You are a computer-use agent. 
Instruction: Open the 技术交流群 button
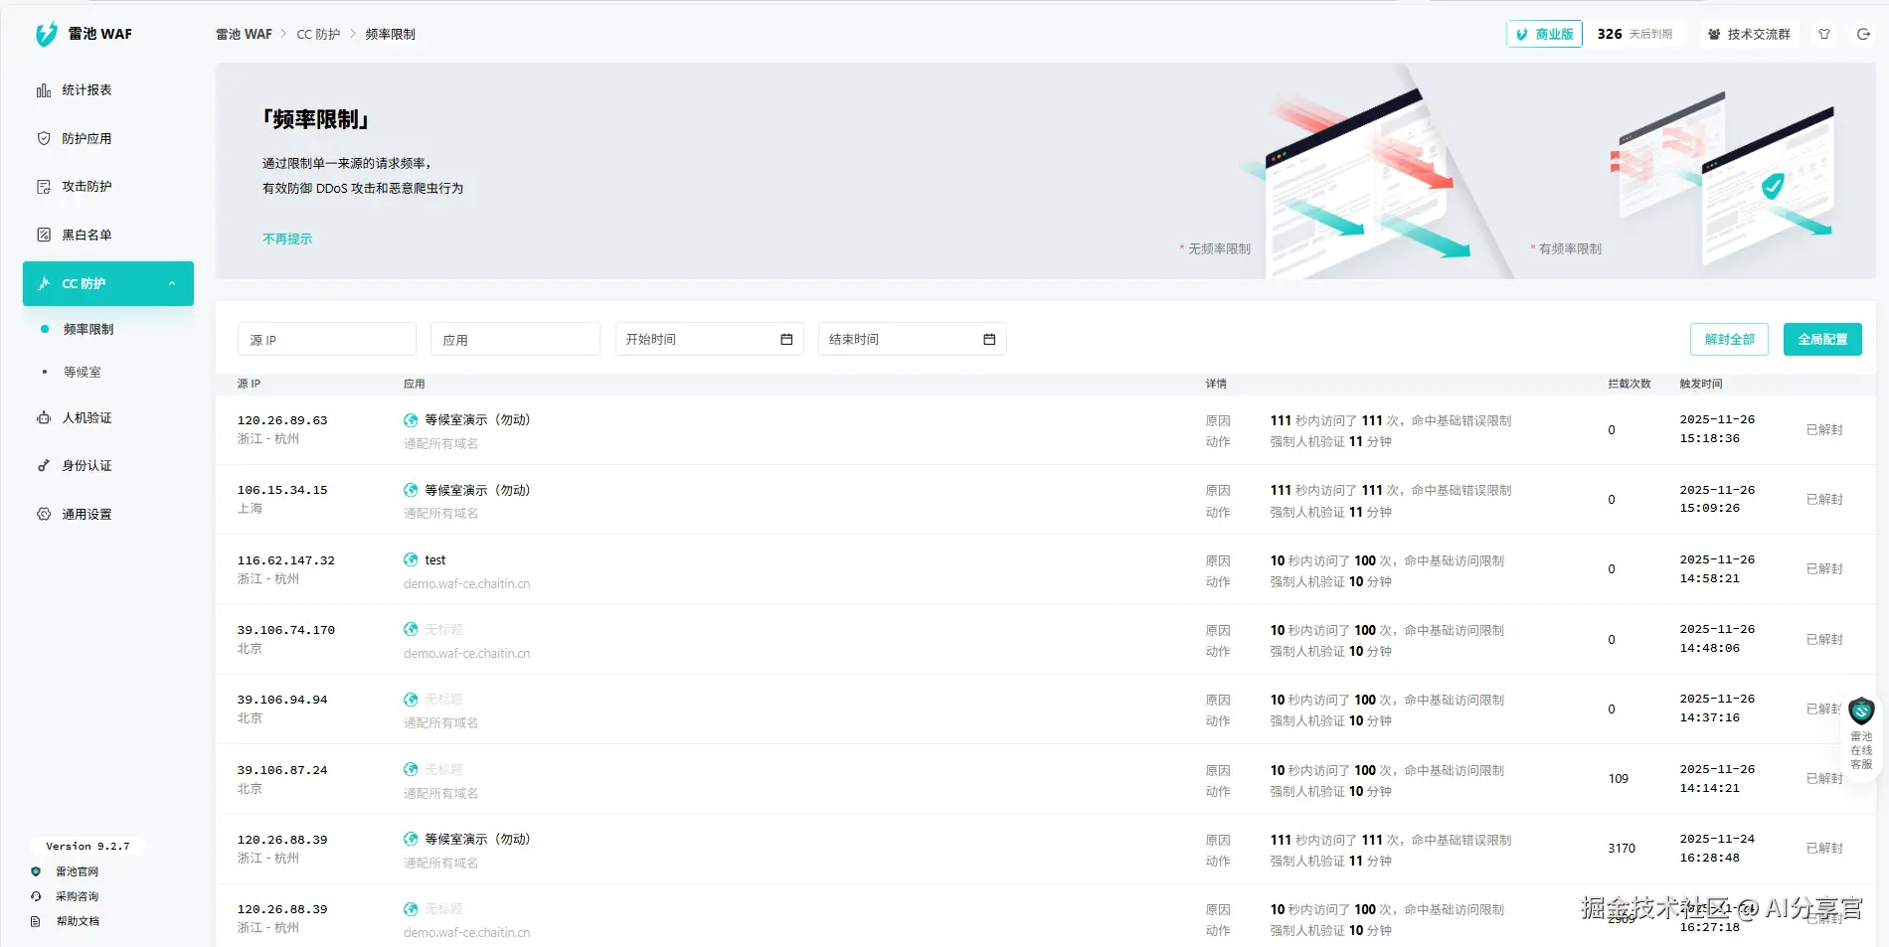tap(1749, 35)
